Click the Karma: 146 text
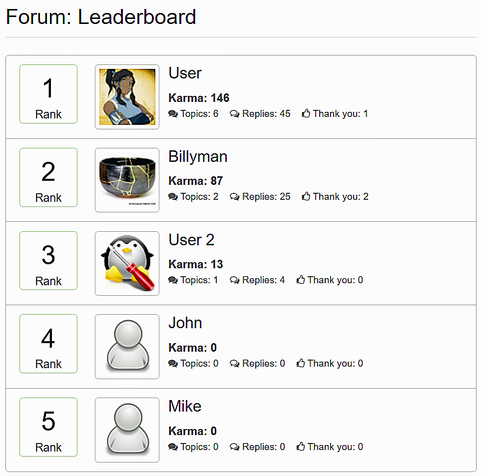 (x=199, y=98)
